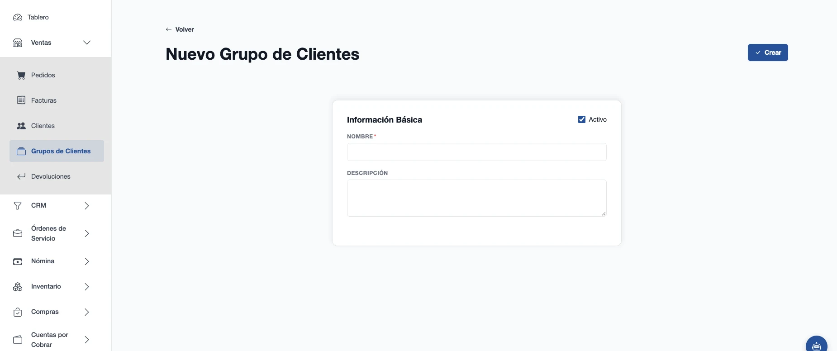Viewport: 837px width, 351px height.
Task: Expand the Órdenes de Servicio chevron
Action: [87, 233]
